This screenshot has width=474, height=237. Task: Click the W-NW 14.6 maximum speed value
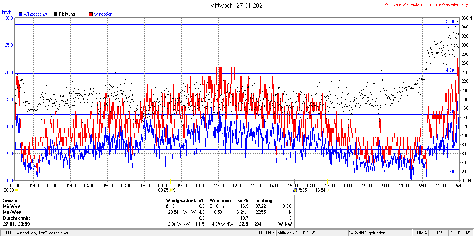[194, 212]
